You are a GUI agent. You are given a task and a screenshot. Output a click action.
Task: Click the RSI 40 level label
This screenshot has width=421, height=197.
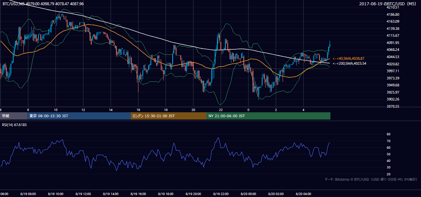click(x=388, y=161)
